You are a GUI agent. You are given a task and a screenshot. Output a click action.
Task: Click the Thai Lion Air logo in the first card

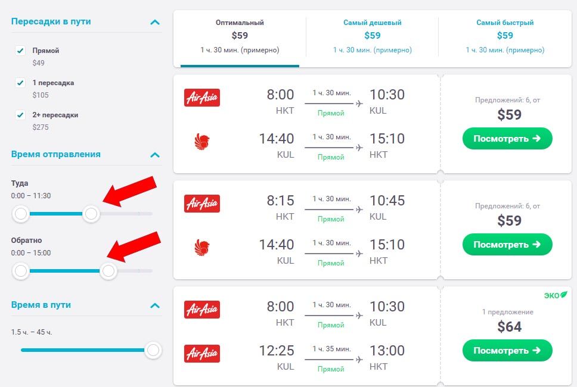[202, 142]
